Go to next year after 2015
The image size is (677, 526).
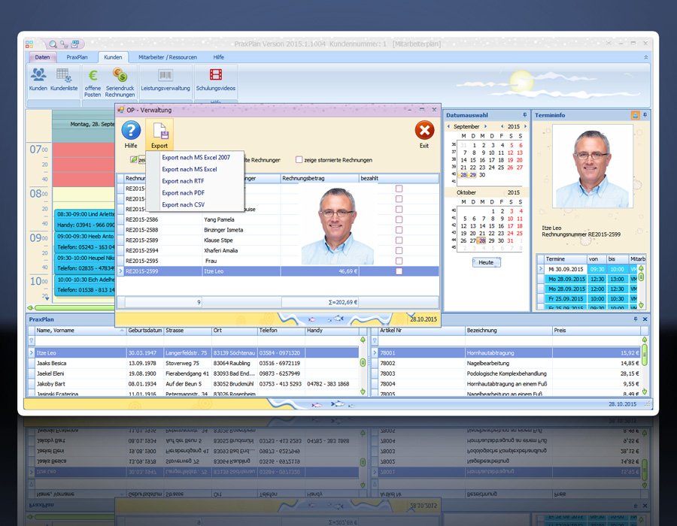(525, 127)
